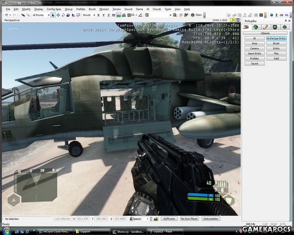Lock the Y axis constraint
Viewport: 294px width, 235px height.
point(104,15)
